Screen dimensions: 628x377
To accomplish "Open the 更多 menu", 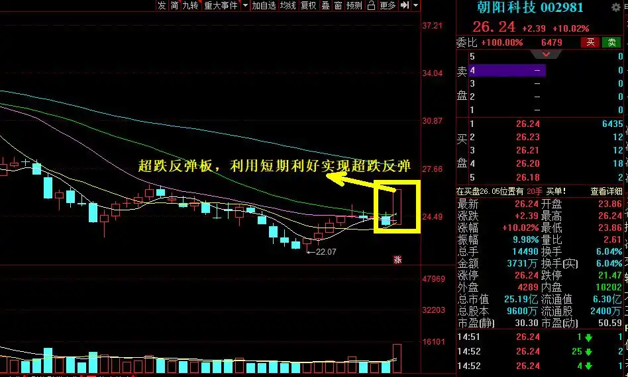I will [388, 5].
